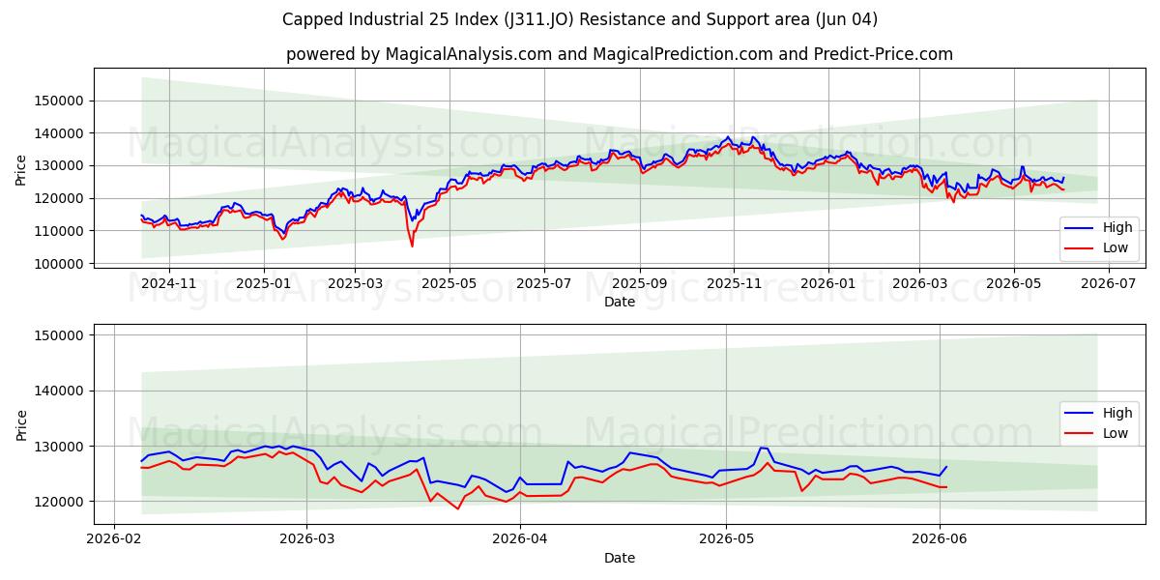Click the early May 2026 spike on bottom chart
This screenshot has width=1160, height=580.
pyautogui.click(x=763, y=448)
